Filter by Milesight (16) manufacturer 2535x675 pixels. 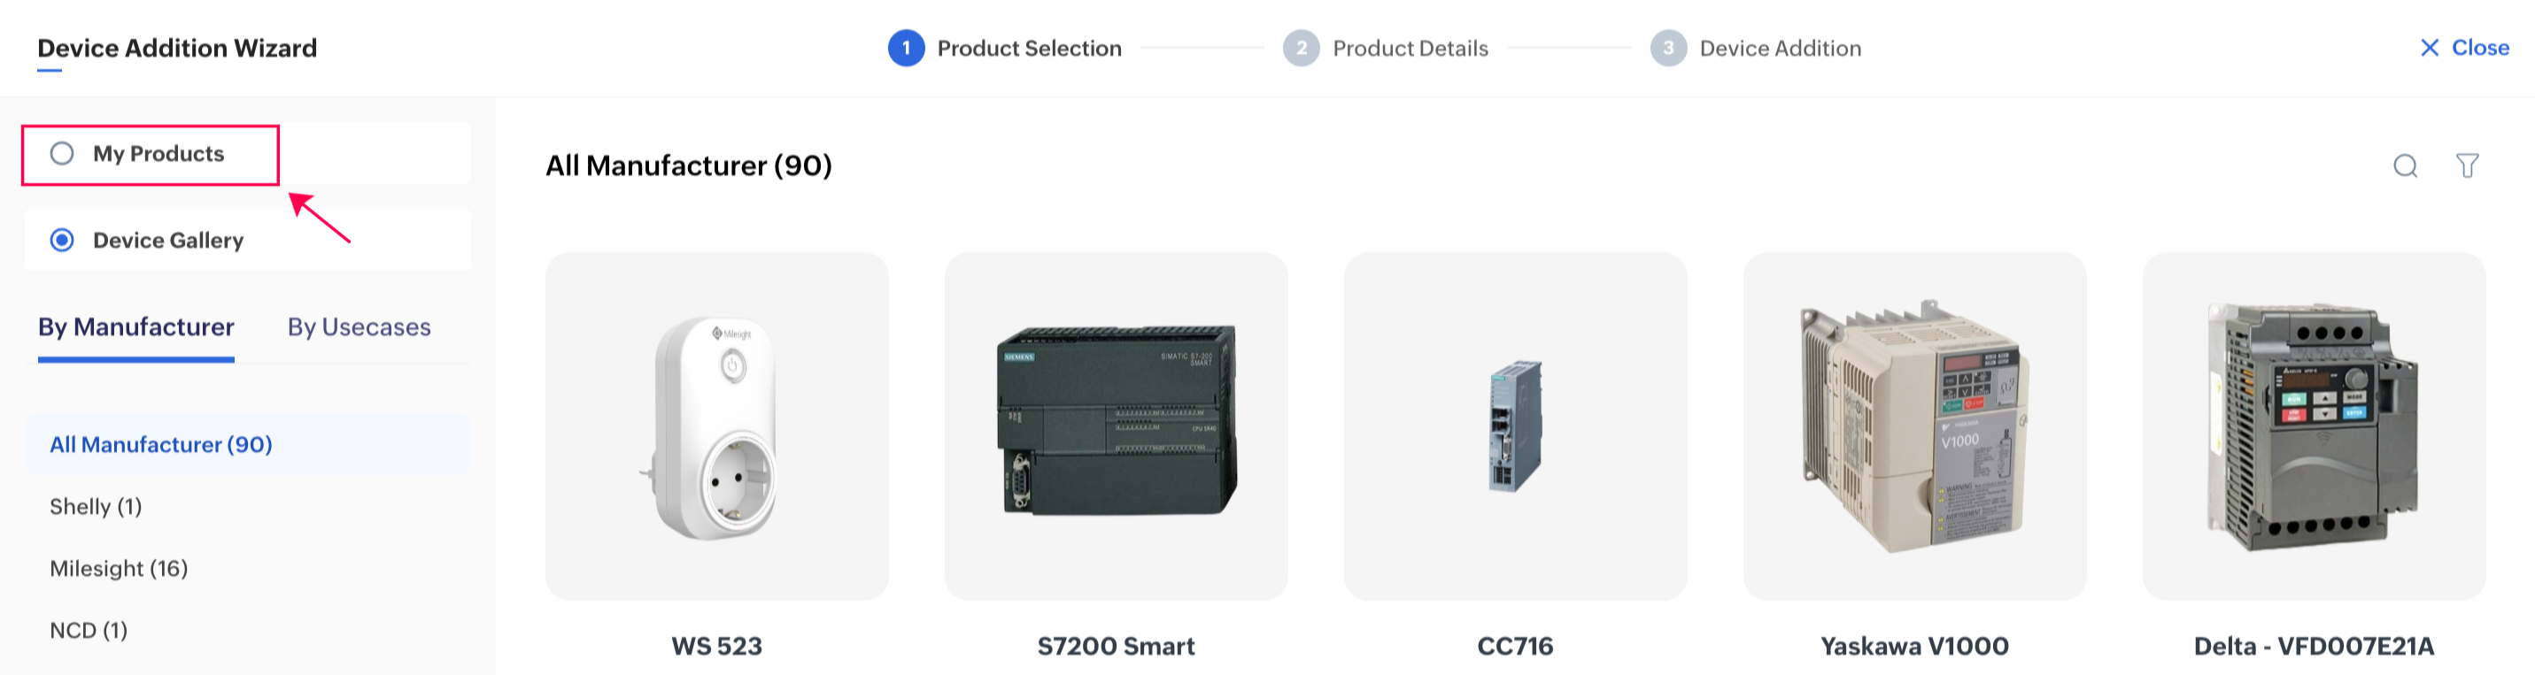pos(118,569)
